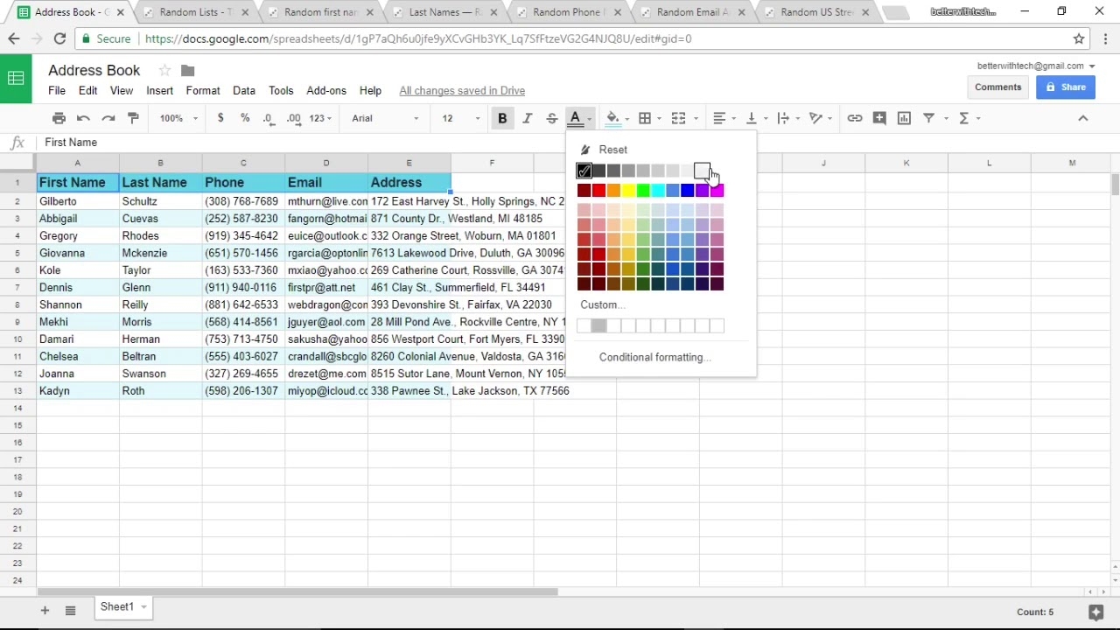The image size is (1120, 630).
Task: Click the Insert link icon
Action: point(855,118)
